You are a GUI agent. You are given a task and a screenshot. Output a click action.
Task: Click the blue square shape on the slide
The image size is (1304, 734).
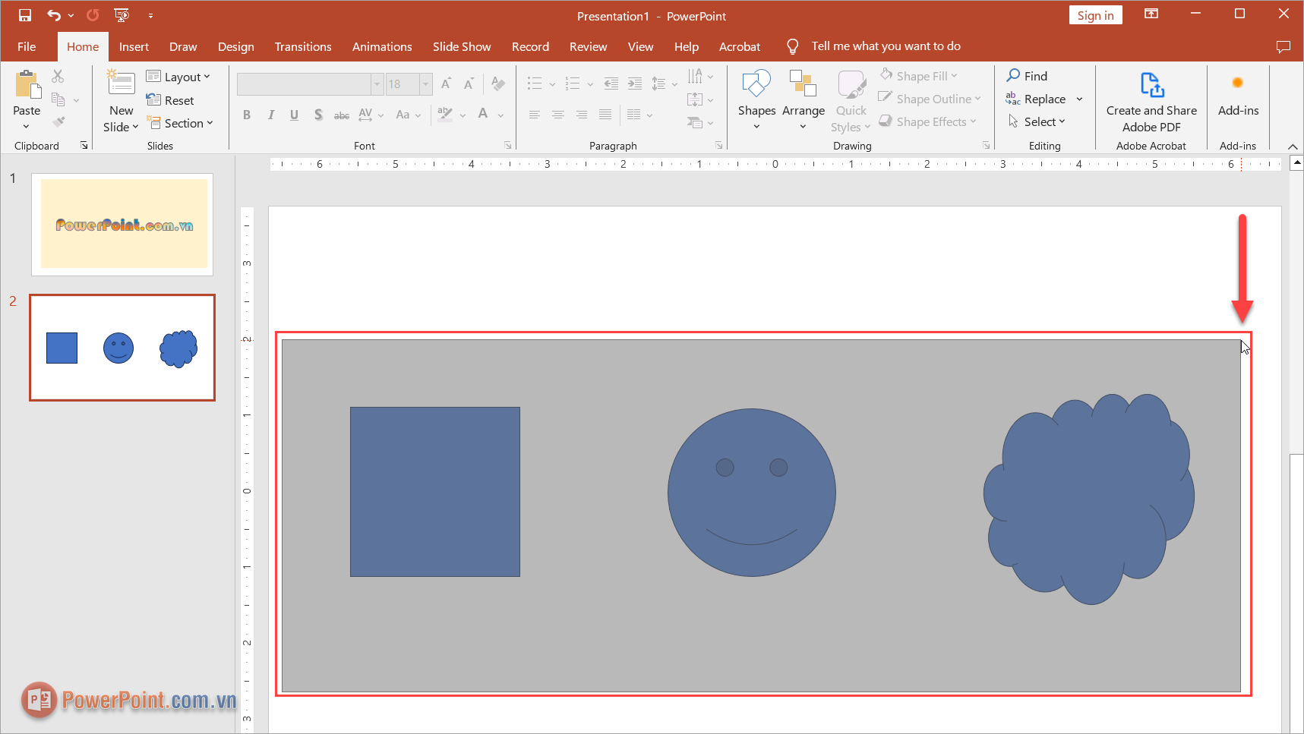[435, 492]
